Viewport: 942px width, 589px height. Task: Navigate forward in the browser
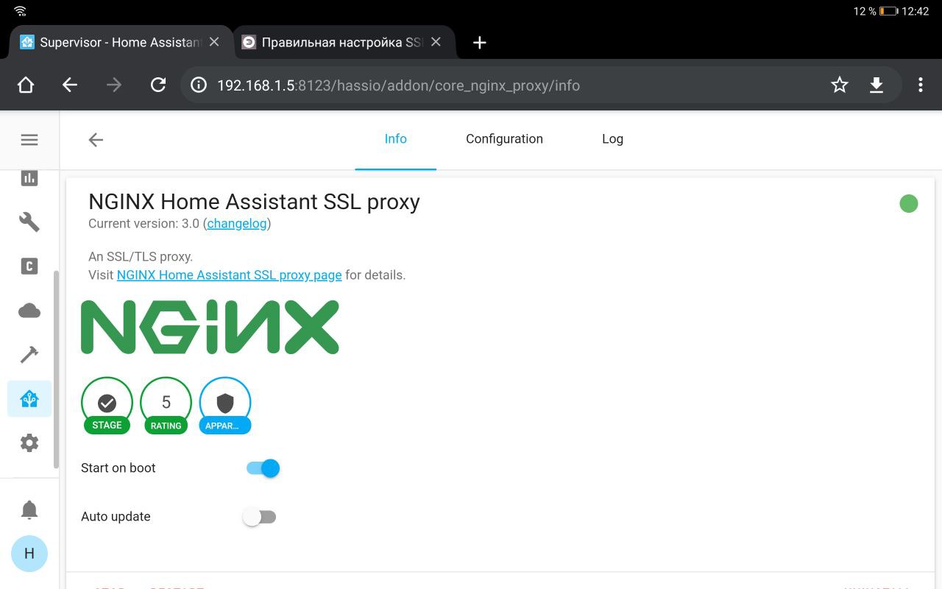(114, 85)
